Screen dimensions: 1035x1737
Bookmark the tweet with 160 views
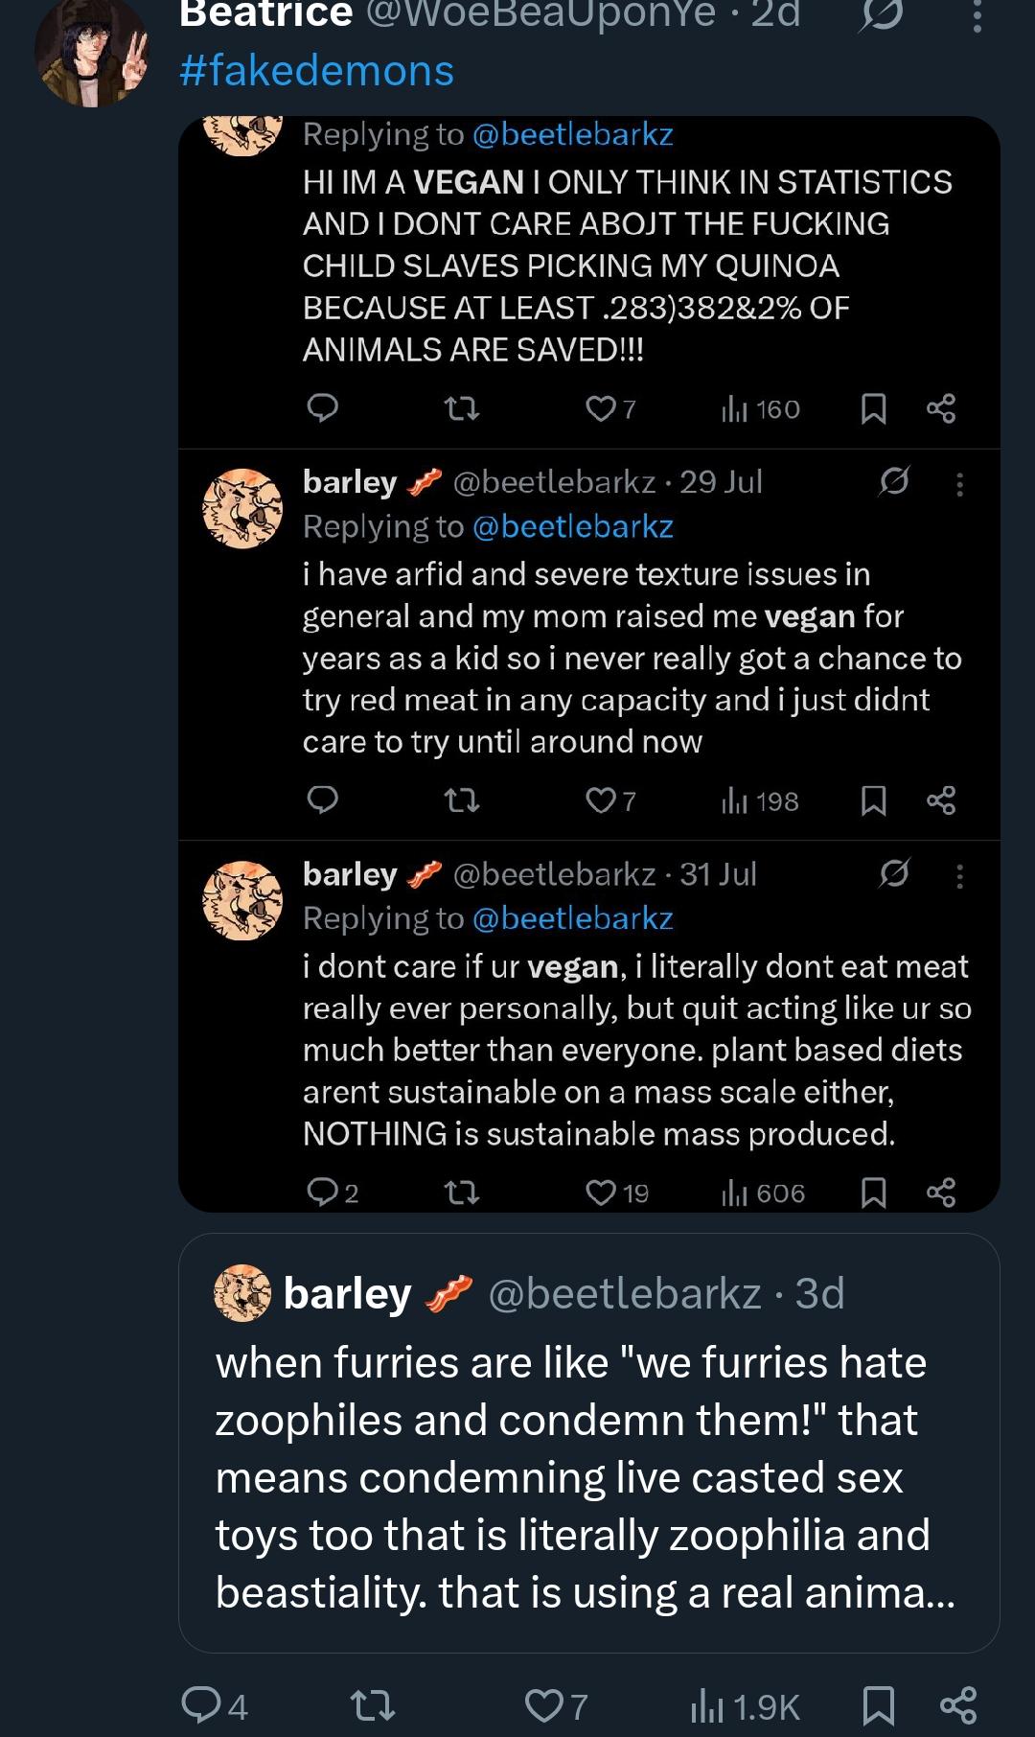pyautogui.click(x=873, y=409)
